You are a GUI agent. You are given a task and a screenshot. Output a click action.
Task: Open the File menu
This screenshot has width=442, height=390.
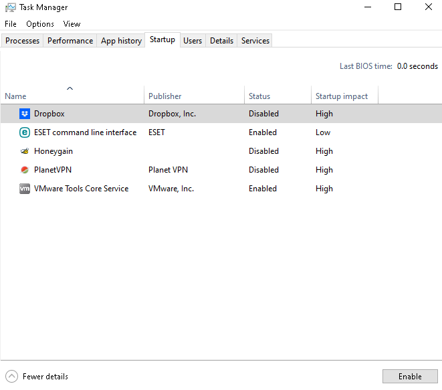[11, 24]
